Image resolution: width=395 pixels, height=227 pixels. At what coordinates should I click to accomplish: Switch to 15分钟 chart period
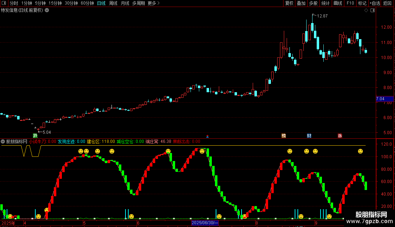(x=55, y=3)
